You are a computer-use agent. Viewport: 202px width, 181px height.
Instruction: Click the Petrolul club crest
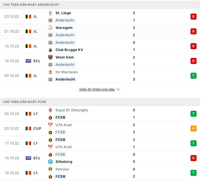50,169
